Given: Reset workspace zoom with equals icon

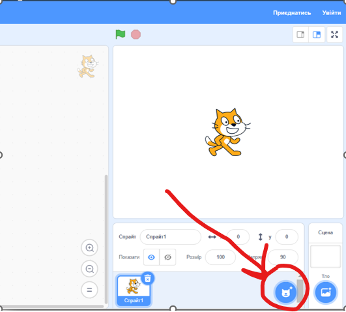Looking at the screenshot, I should (89, 290).
